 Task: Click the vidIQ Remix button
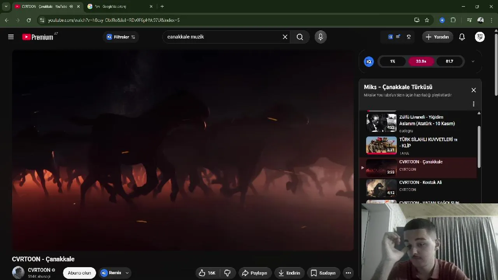point(111,273)
